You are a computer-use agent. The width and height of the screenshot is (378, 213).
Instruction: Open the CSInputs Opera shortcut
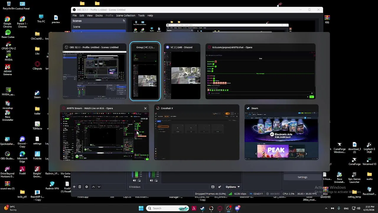37,66
